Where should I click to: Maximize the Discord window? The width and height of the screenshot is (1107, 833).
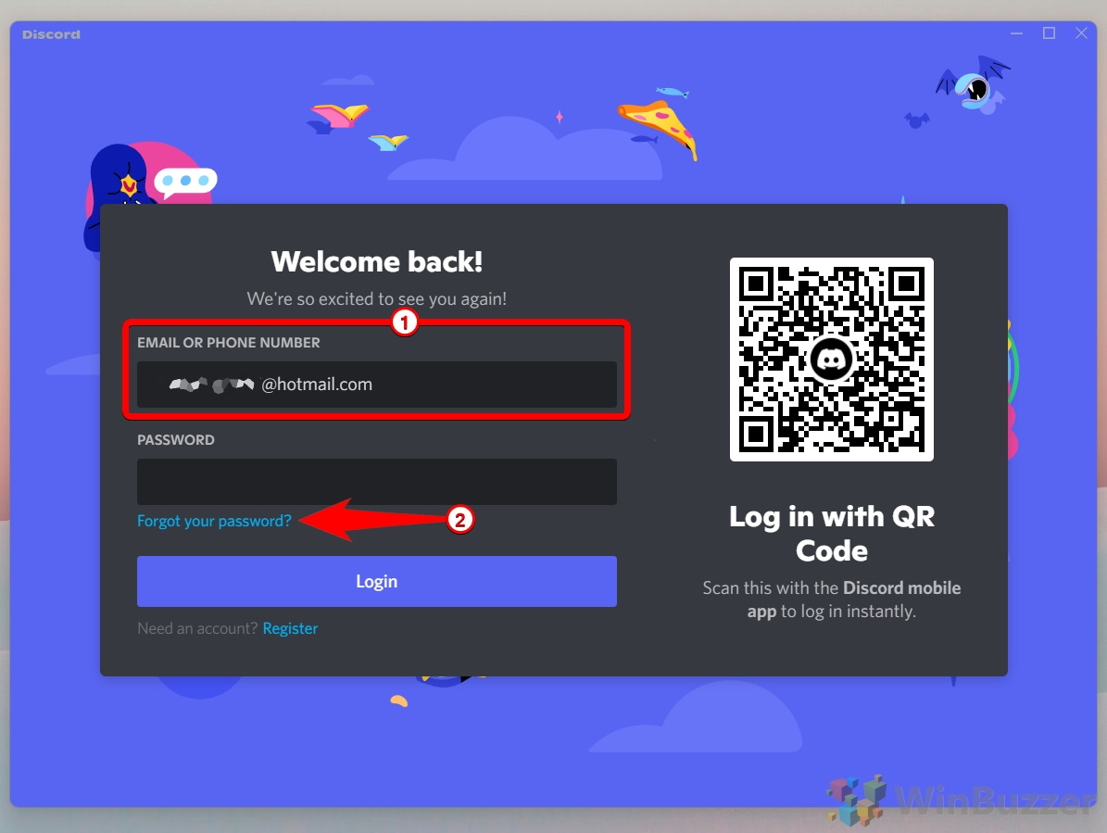pyautogui.click(x=1050, y=33)
